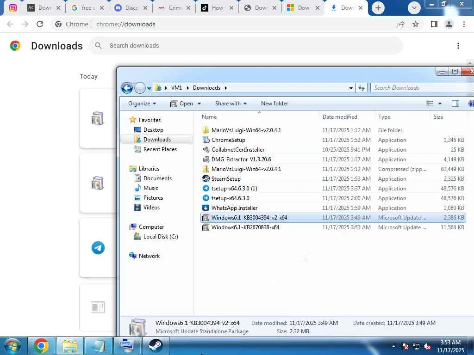
Task: Open the Share with menu
Action: pyautogui.click(x=231, y=104)
